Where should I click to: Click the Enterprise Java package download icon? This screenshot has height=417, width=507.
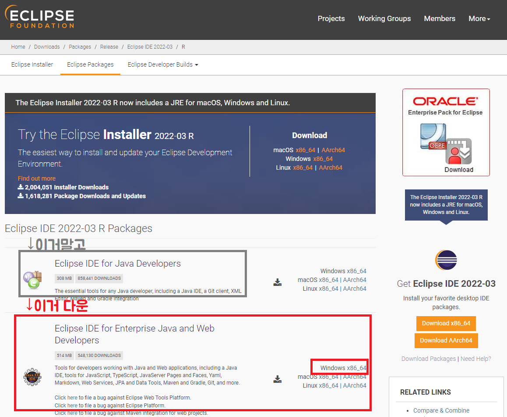pos(278,379)
